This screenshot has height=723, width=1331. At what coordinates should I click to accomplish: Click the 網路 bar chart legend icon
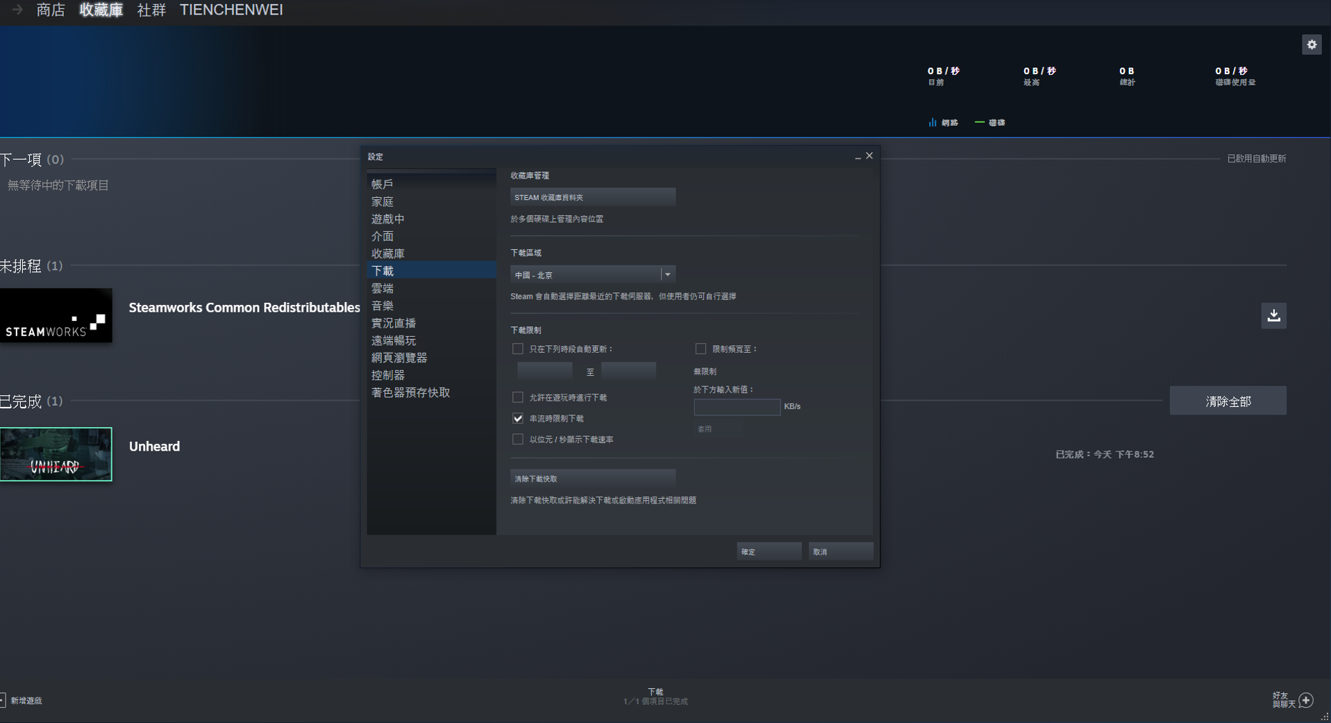(x=932, y=122)
